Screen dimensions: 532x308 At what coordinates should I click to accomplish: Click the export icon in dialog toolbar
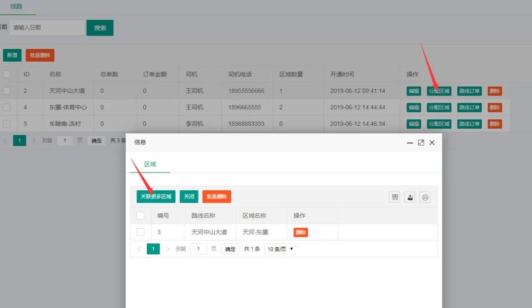click(410, 197)
